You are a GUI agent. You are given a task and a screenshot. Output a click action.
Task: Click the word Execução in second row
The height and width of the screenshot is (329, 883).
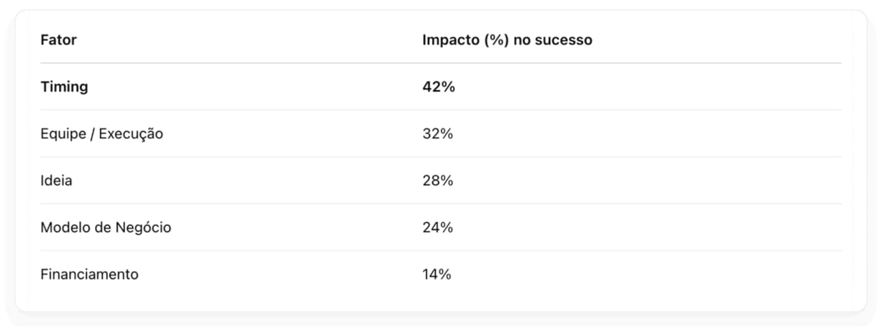click(x=131, y=134)
